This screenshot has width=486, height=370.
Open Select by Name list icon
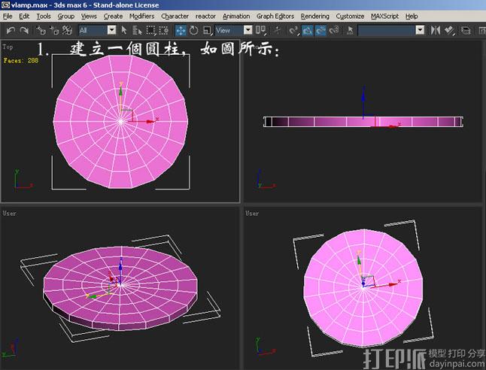click(x=138, y=31)
